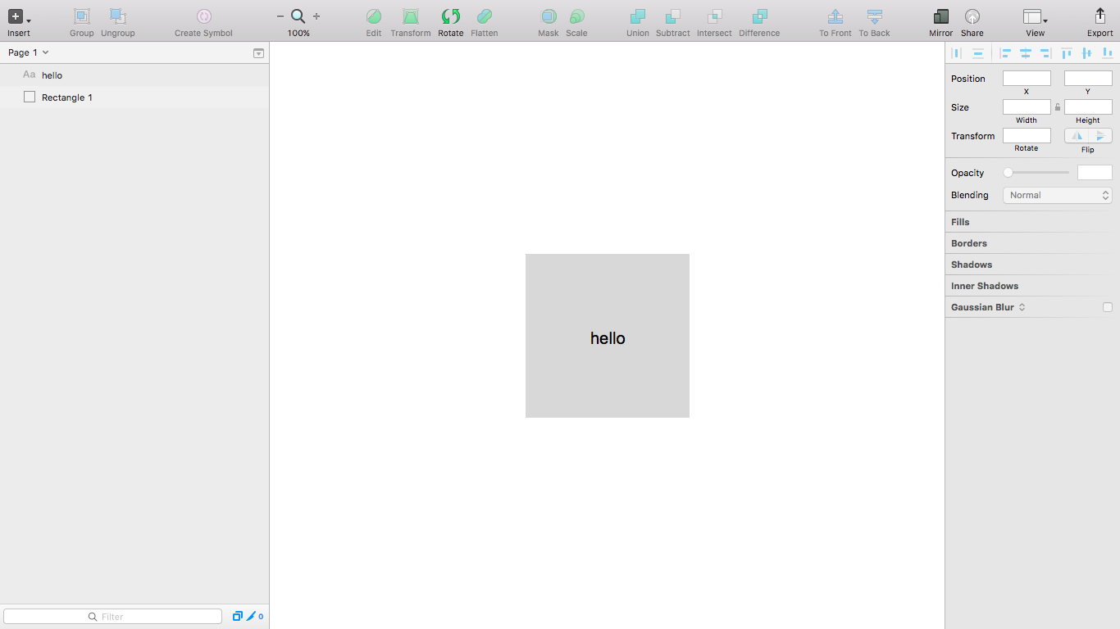
Task: Click the align bottom edges icon
Action: click(1108, 53)
